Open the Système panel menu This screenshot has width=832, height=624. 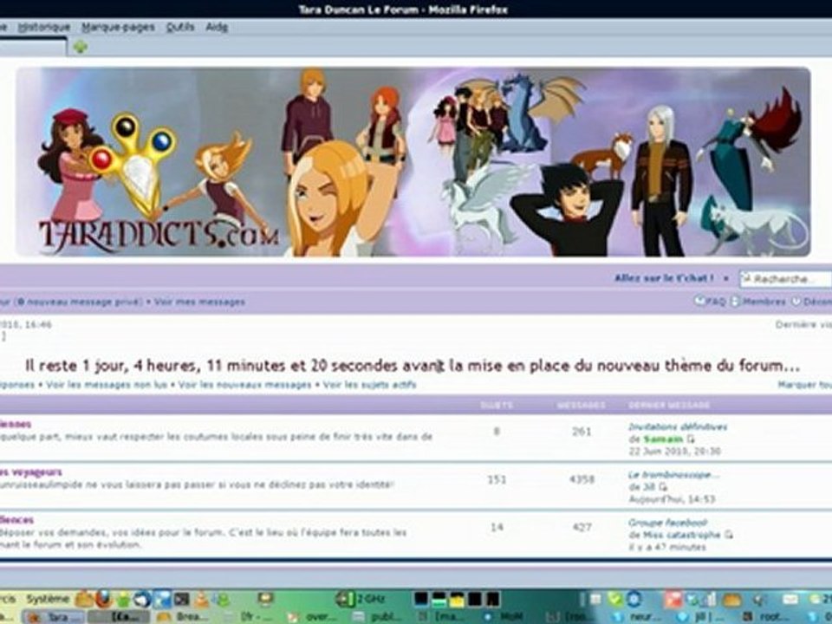pos(48,599)
